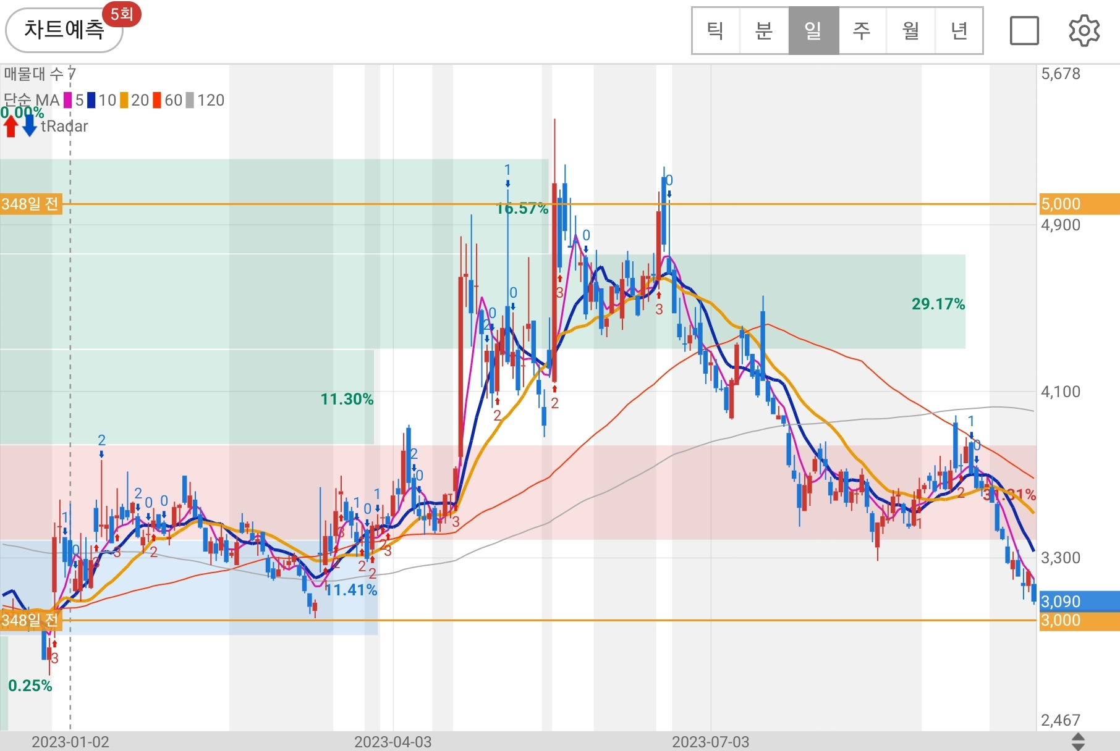Click the 29.17% volume profile label

(938, 304)
